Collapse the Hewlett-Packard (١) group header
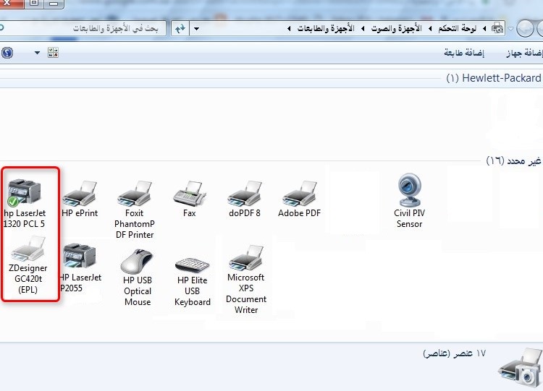The image size is (543, 391). pyautogui.click(x=494, y=78)
